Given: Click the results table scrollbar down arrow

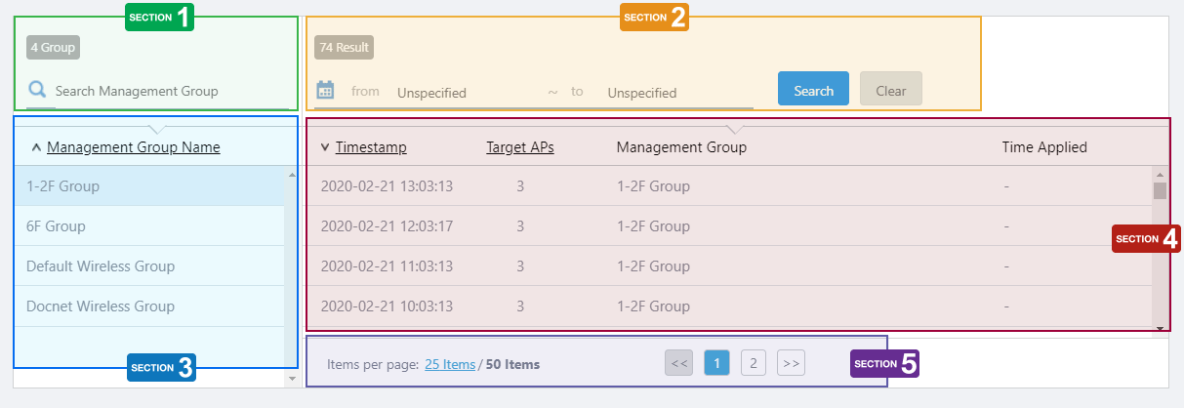Looking at the screenshot, I should [1160, 328].
